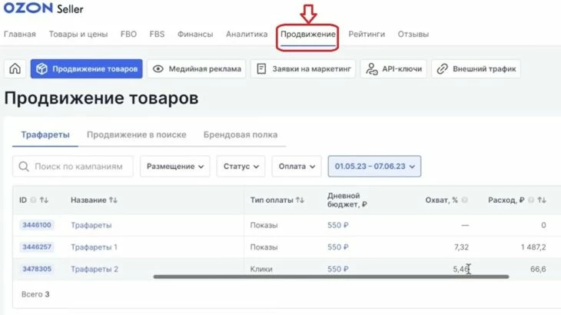Open Внешний трафик section
Viewport: 561px width, 315px height.
point(476,68)
